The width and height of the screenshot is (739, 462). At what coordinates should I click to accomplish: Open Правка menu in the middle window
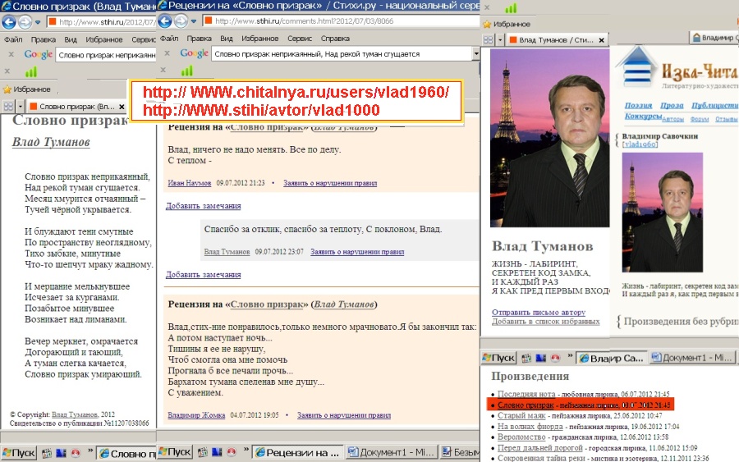[x=199, y=38]
